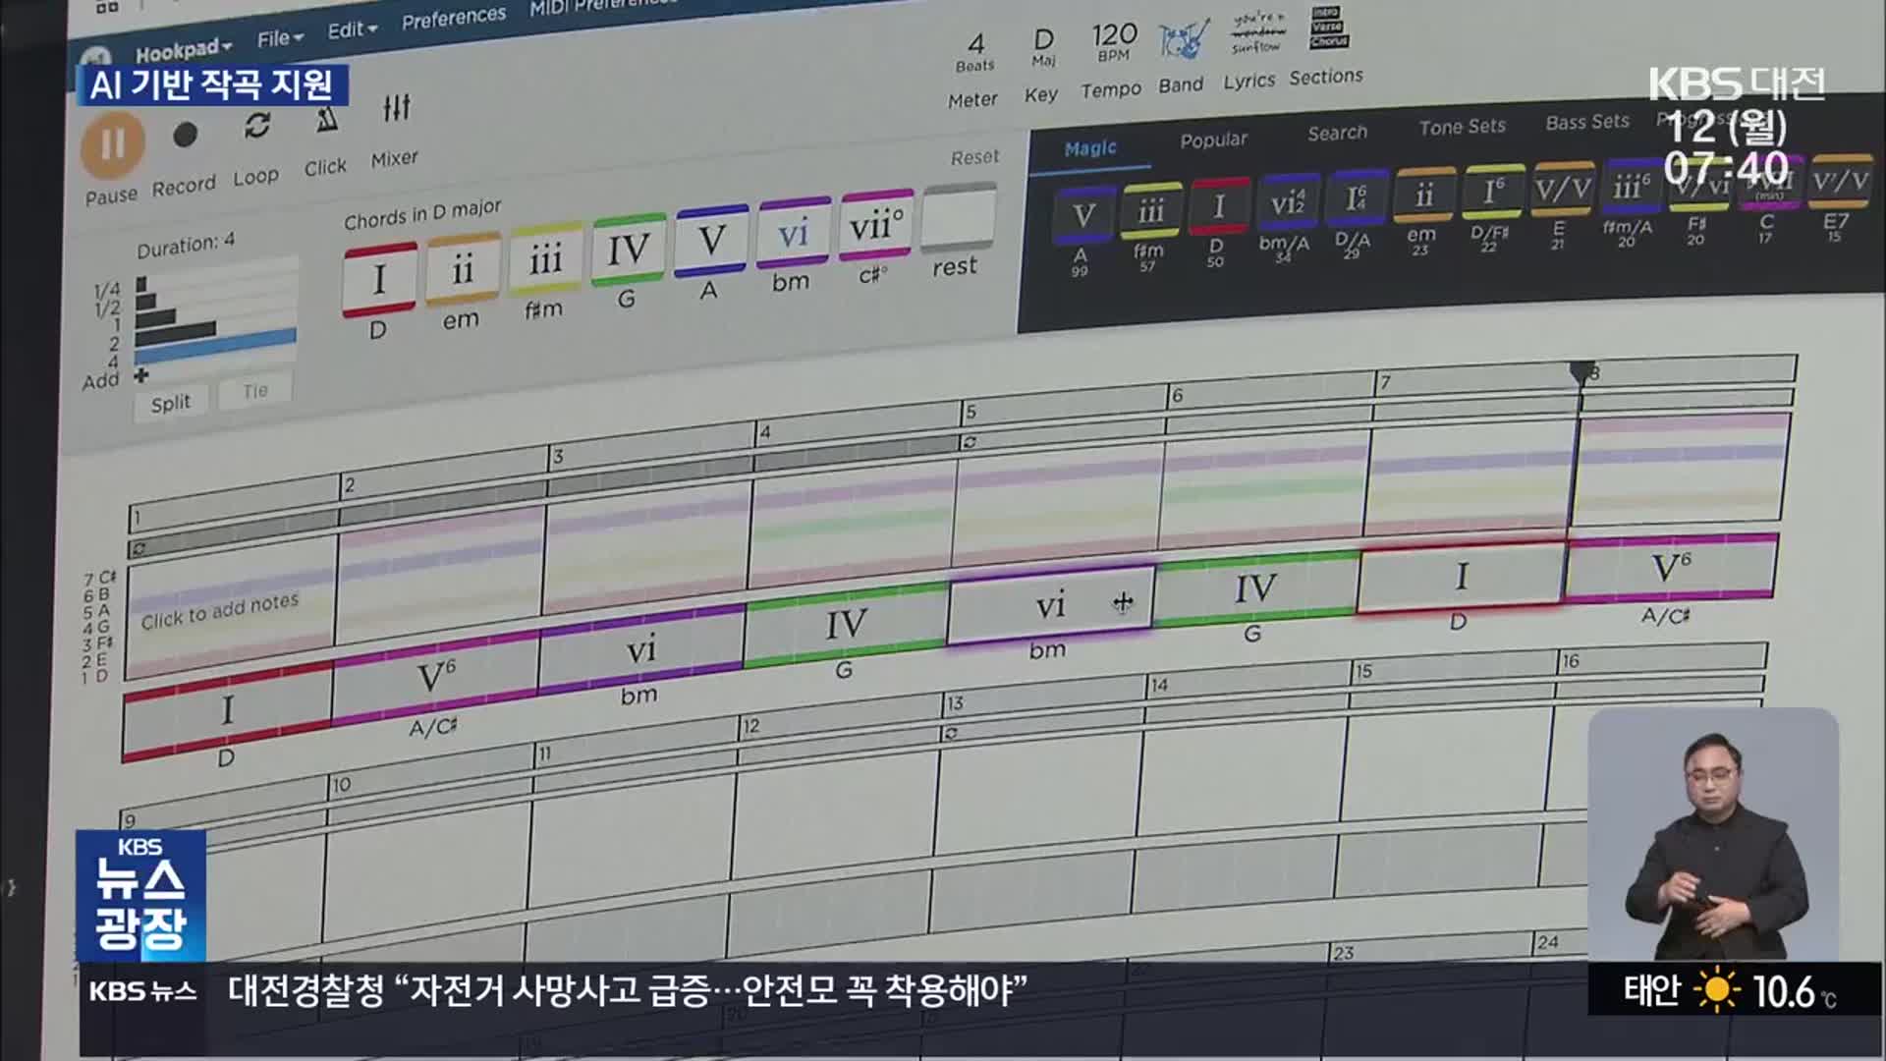
Task: Select the IV (G) chord in palette
Action: click(x=628, y=251)
